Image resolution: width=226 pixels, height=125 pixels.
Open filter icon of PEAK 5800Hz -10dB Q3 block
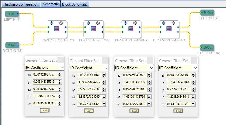click(x=169, y=29)
